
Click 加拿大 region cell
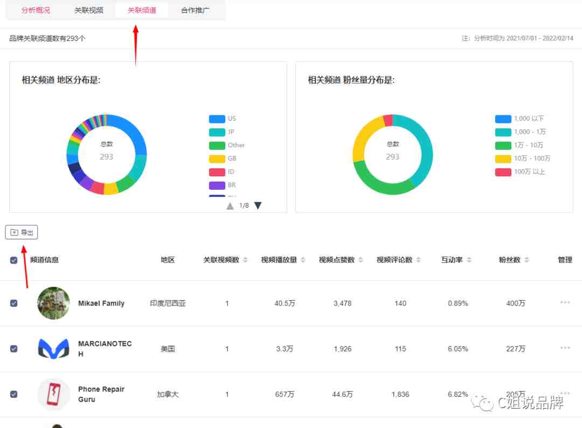[x=168, y=394]
